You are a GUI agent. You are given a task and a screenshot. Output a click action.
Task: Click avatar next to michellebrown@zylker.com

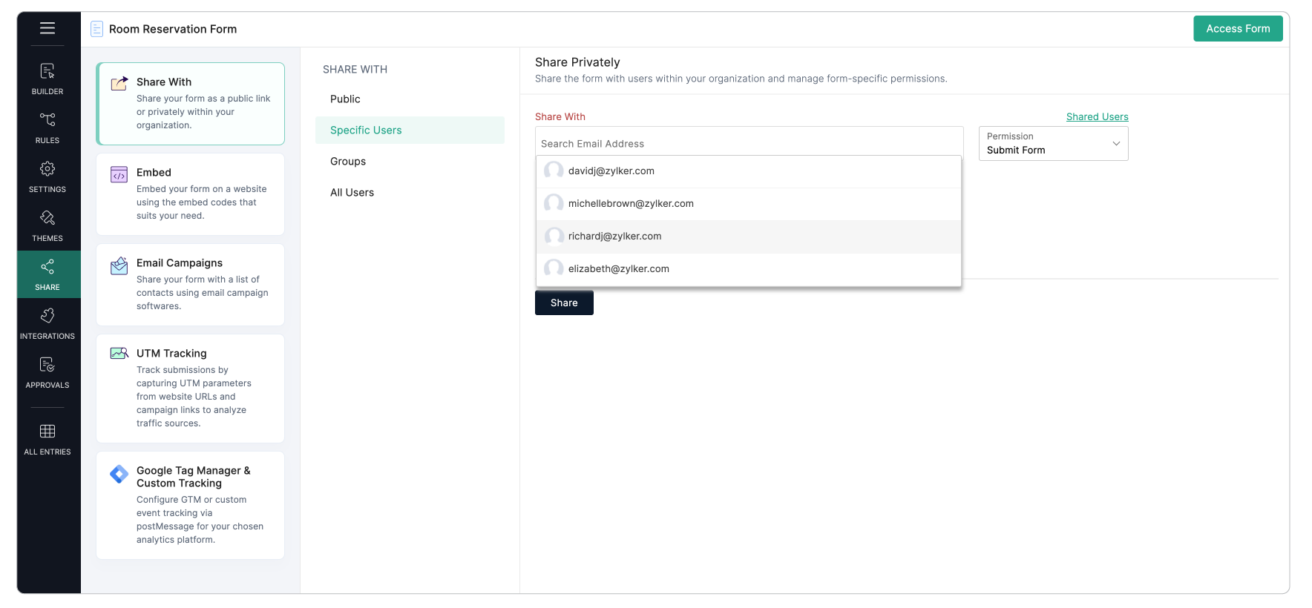point(554,203)
